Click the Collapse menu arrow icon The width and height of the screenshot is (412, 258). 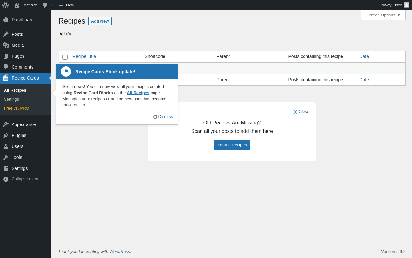[6, 179]
